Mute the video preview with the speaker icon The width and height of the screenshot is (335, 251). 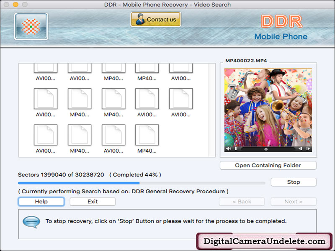(228, 149)
